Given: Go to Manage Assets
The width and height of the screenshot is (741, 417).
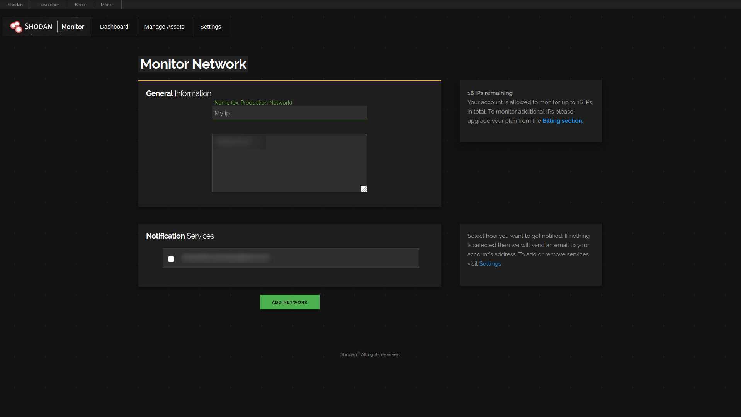Looking at the screenshot, I should point(164,27).
